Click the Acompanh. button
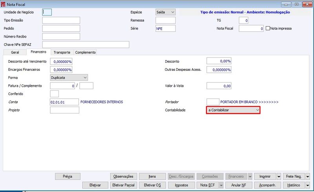This screenshot has height=192, width=314. pos(268,185)
